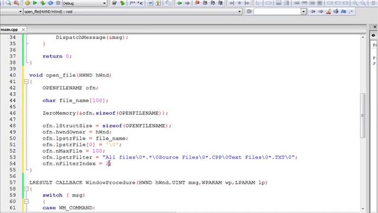The image size is (378, 213).
Task: Click 'ofn.lpstrFile = file_name;' line
Action: pyautogui.click(x=85, y=138)
